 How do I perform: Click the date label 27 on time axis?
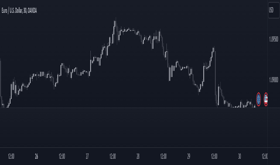pos(87,156)
